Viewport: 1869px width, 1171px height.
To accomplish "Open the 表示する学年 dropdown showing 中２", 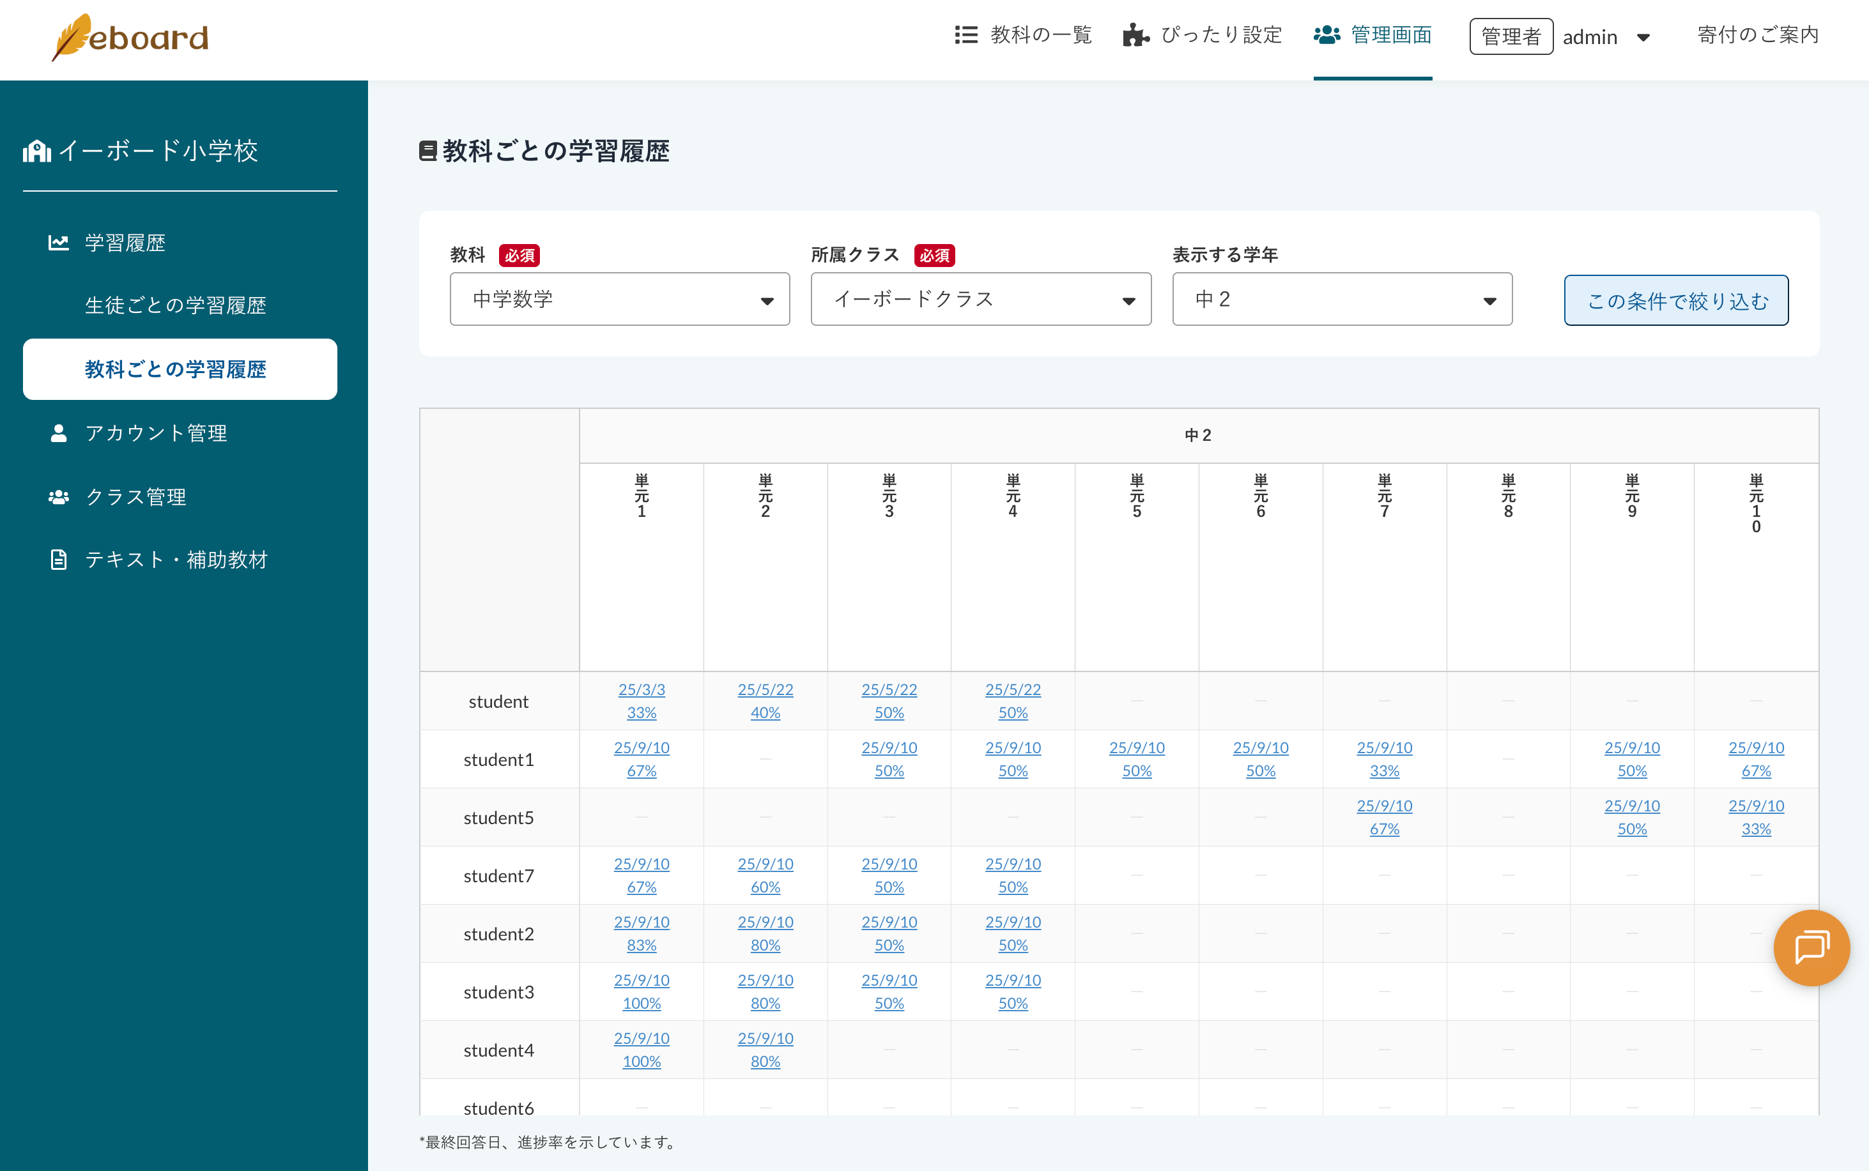I will pos(1342,299).
